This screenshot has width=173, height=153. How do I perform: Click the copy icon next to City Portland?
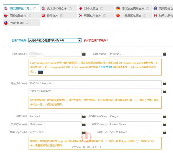pos(84,117)
